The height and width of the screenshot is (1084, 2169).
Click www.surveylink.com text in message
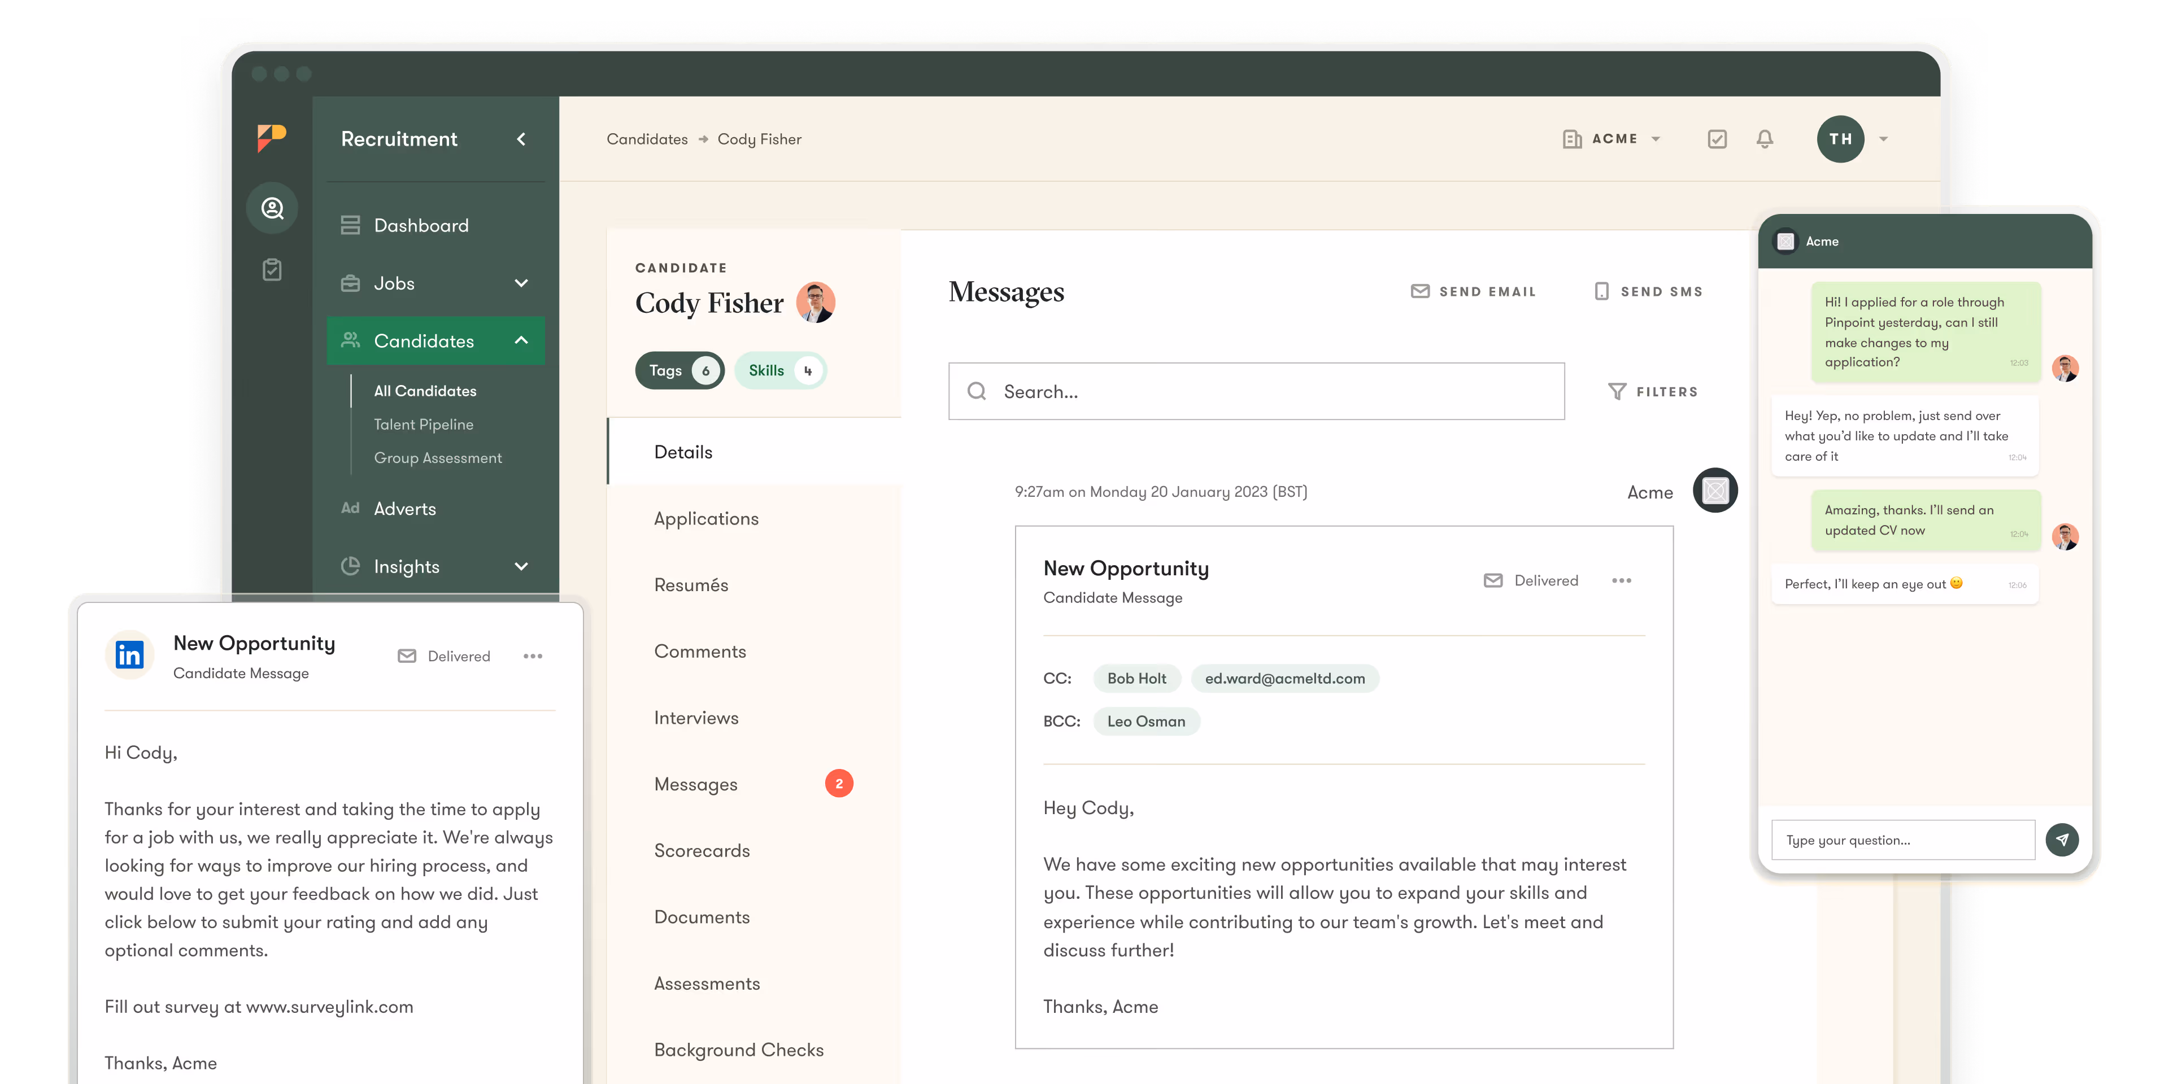[329, 1007]
